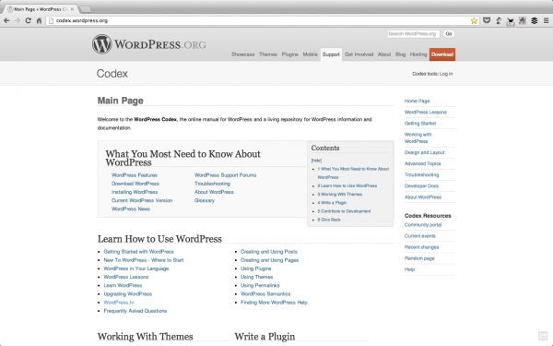Jump to contents item 2 Learn How to Use WordPress
The image size is (553, 346).
click(347, 185)
